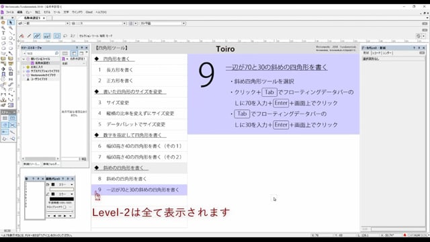Toggle Snap to Object in Snapping palette
Screen dimensions: 430x242
pos(12,118)
